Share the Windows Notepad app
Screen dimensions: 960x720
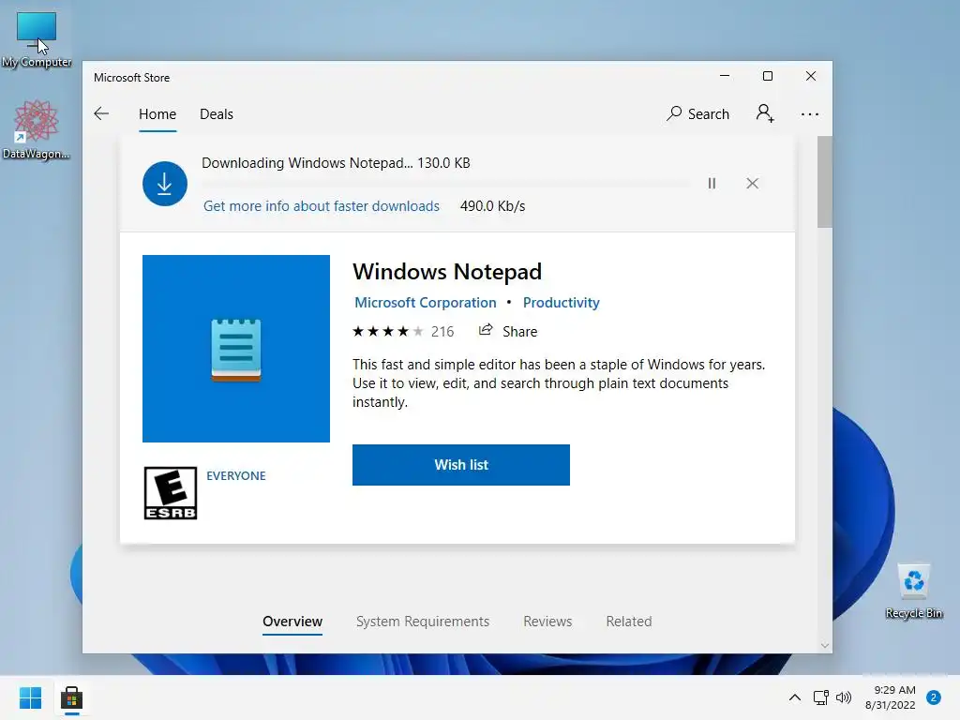click(x=507, y=331)
